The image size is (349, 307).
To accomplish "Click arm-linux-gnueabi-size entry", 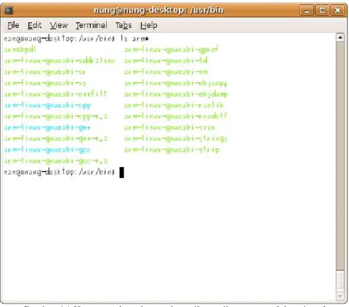I will (170, 127).
